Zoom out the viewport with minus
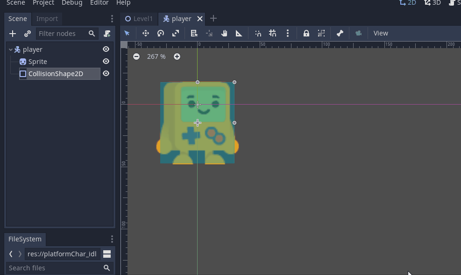The image size is (461, 275). click(x=136, y=56)
